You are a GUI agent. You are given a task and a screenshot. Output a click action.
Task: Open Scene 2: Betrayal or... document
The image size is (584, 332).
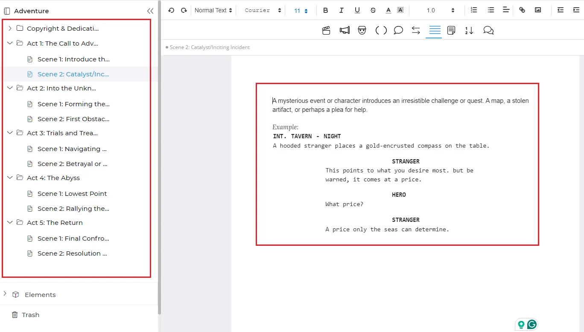pyautogui.click(x=73, y=164)
